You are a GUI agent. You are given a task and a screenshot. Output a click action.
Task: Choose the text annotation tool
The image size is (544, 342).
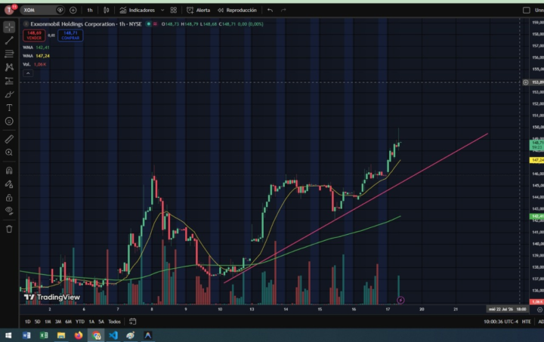click(x=9, y=108)
